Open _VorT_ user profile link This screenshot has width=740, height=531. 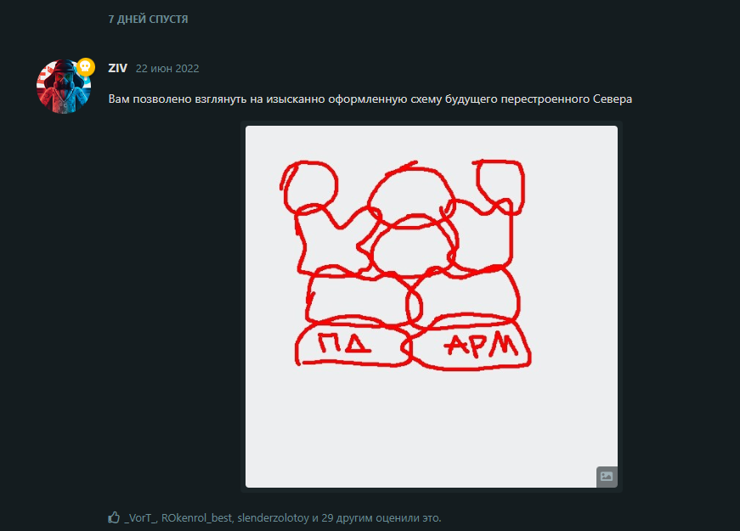click(x=140, y=517)
